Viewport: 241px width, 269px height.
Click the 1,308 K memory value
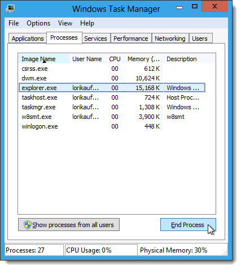pos(150,107)
